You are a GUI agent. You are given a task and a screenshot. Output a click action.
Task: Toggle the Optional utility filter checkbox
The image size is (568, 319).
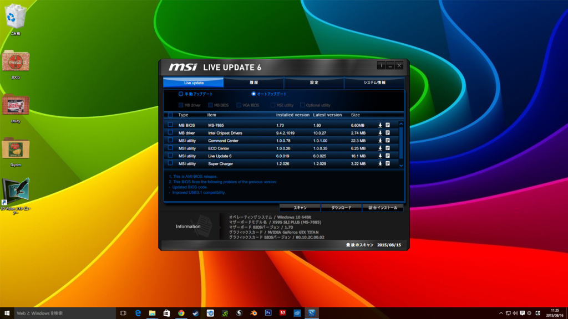pyautogui.click(x=302, y=105)
